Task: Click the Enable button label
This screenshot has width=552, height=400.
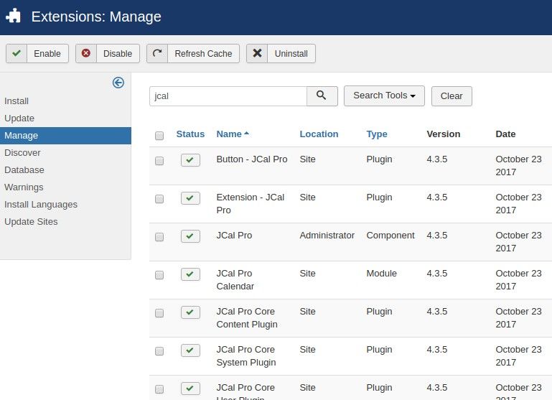Action: pyautogui.click(x=47, y=54)
